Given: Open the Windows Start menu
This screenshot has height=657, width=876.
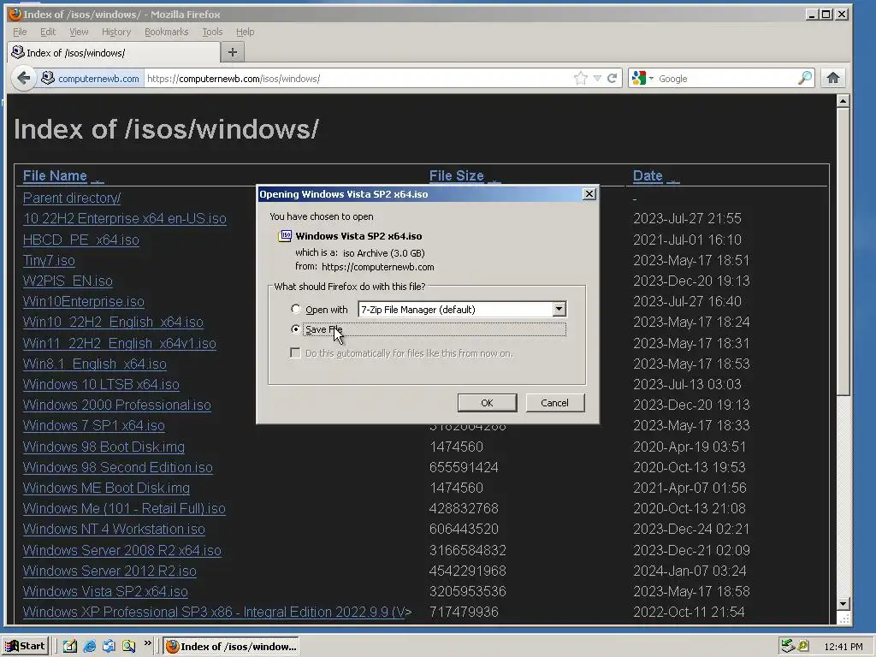Looking at the screenshot, I should point(25,647).
